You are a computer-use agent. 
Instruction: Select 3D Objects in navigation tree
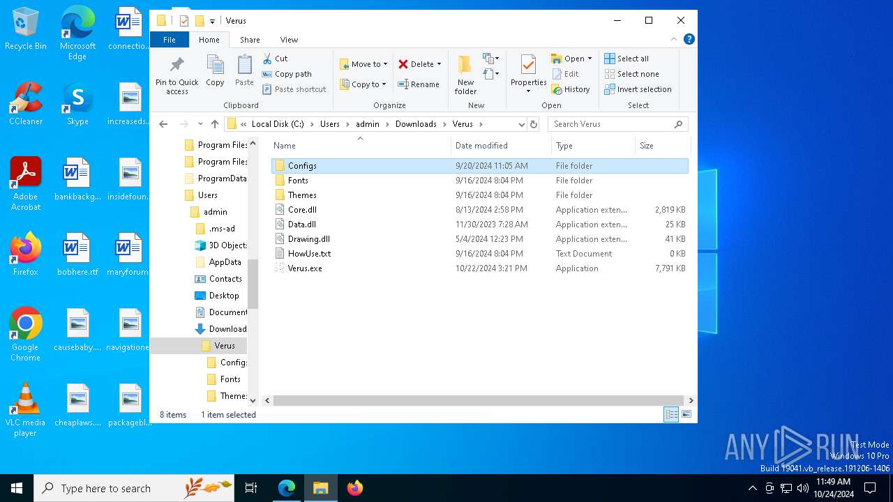227,245
